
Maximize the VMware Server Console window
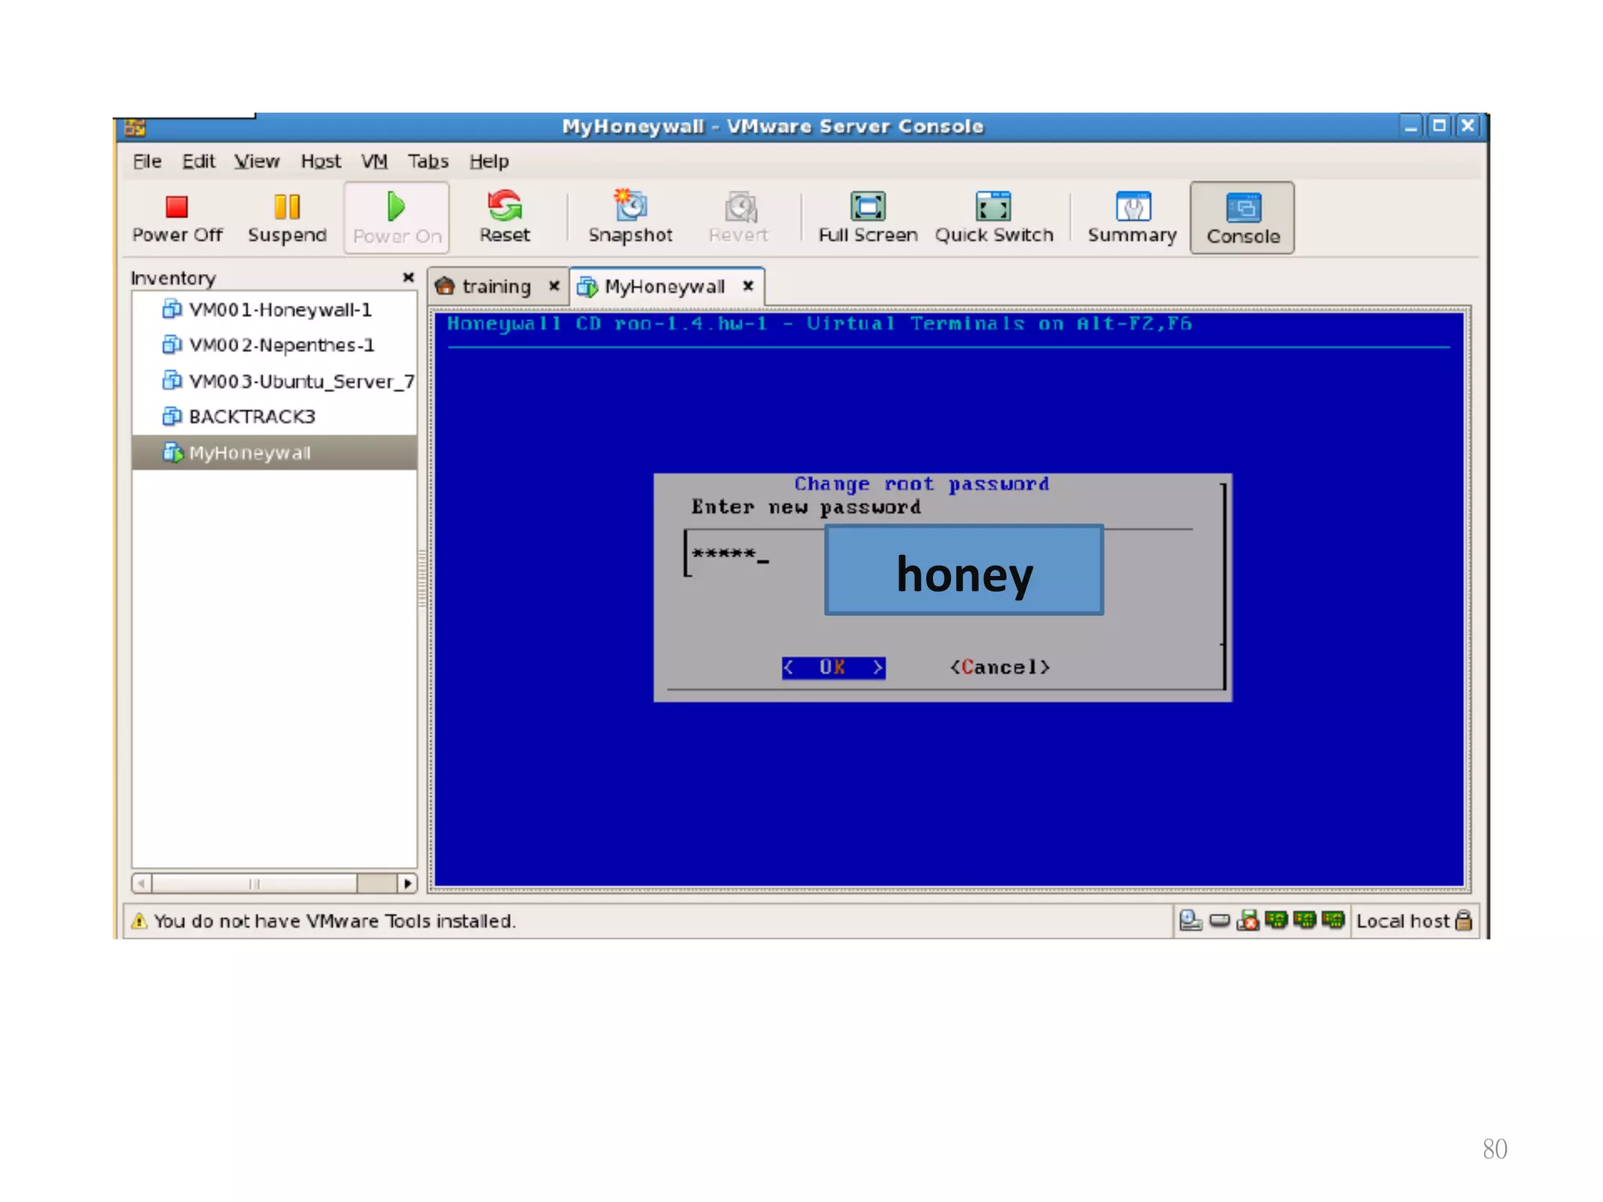pyautogui.click(x=1439, y=126)
